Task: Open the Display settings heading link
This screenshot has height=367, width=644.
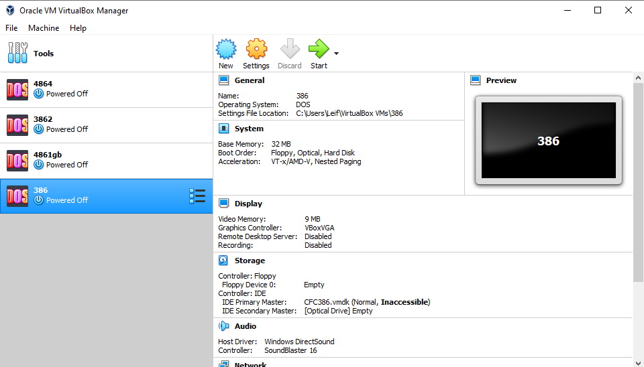Action: [248, 204]
